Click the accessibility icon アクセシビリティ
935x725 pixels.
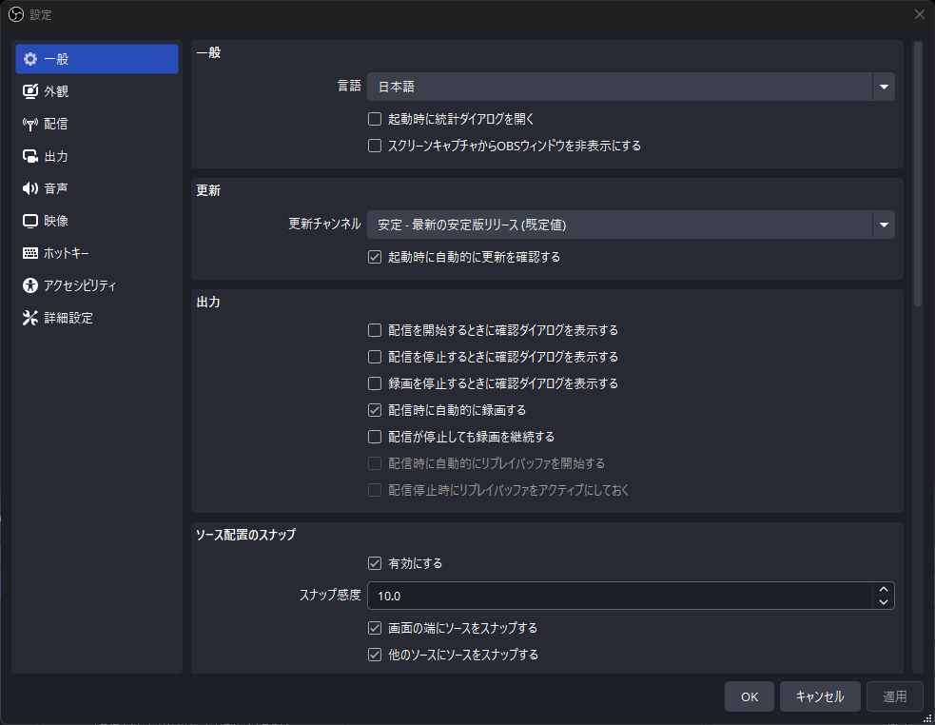tap(30, 285)
